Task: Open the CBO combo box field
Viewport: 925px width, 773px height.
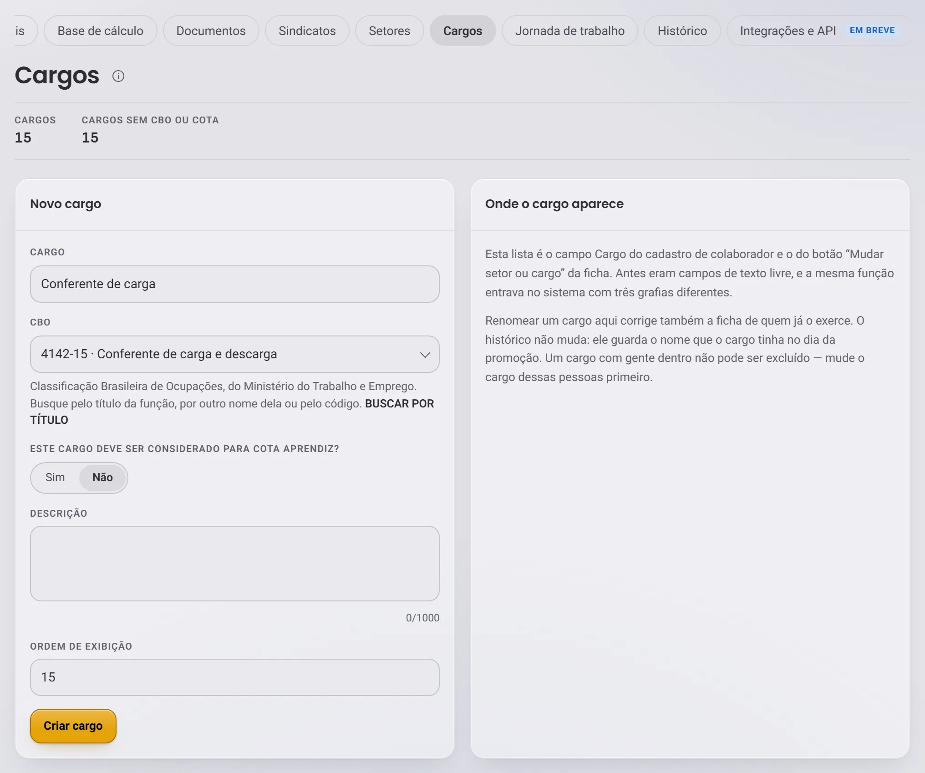Action: (234, 354)
